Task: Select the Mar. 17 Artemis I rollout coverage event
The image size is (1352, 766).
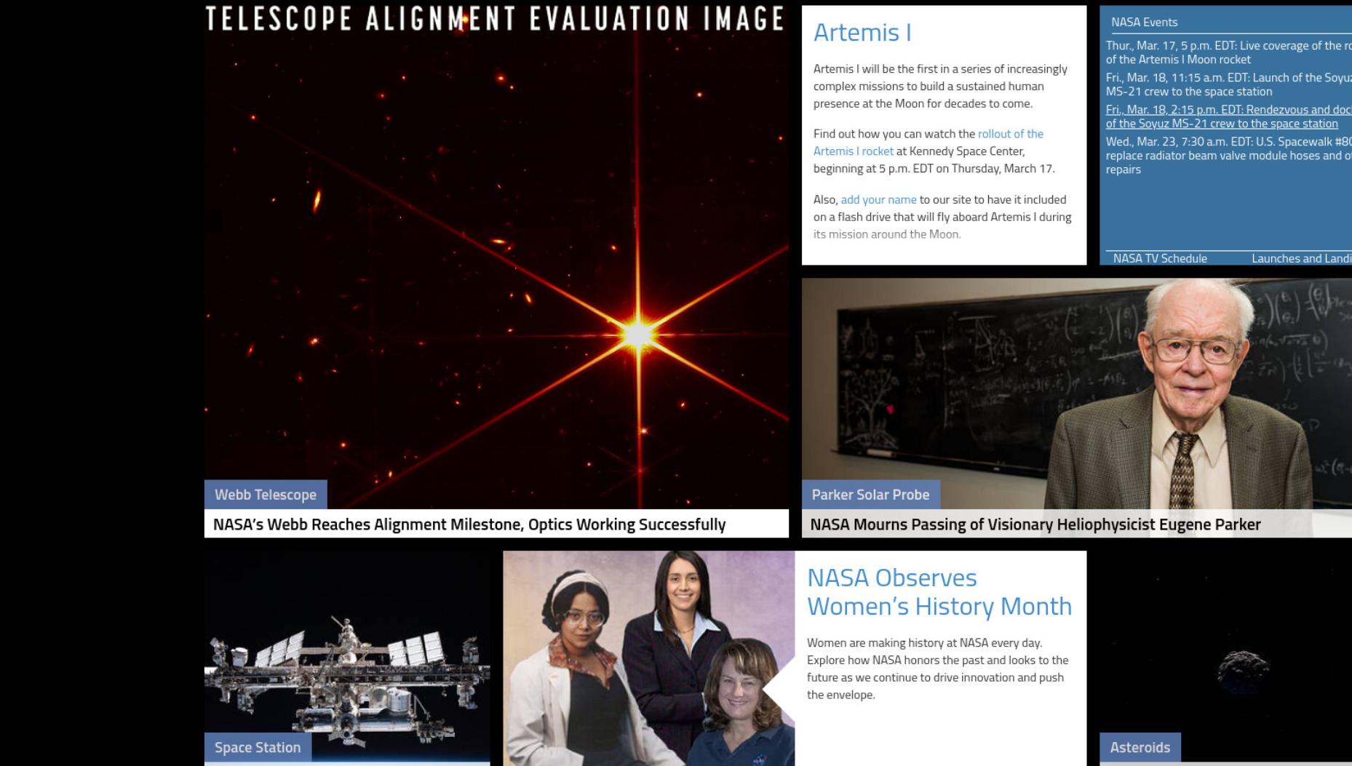Action: point(1229,52)
